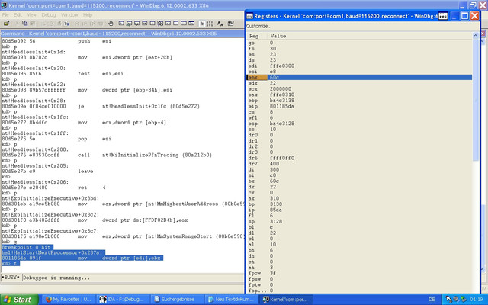Screen dimensions: 488x305
Task: Open the View menu
Action: click(x=31, y=14)
